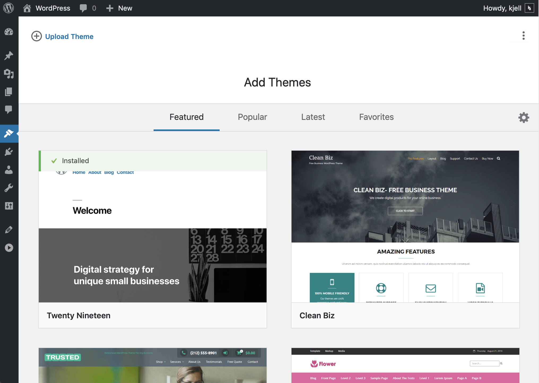The height and width of the screenshot is (383, 539).
Task: Switch to the Favorites tab
Action: coord(376,117)
